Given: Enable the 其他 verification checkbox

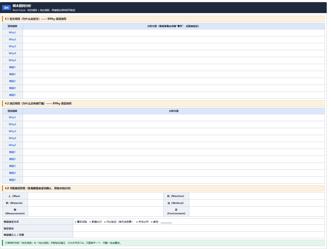Looking at the screenshot, I should 152,222.
